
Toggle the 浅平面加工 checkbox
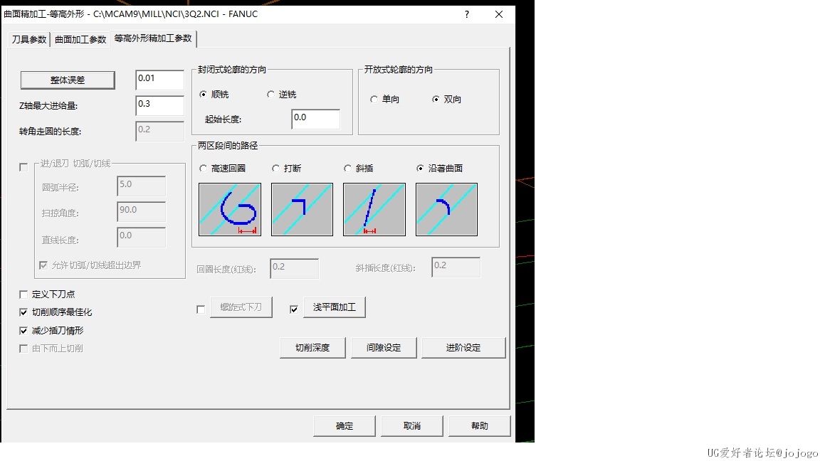(x=294, y=309)
